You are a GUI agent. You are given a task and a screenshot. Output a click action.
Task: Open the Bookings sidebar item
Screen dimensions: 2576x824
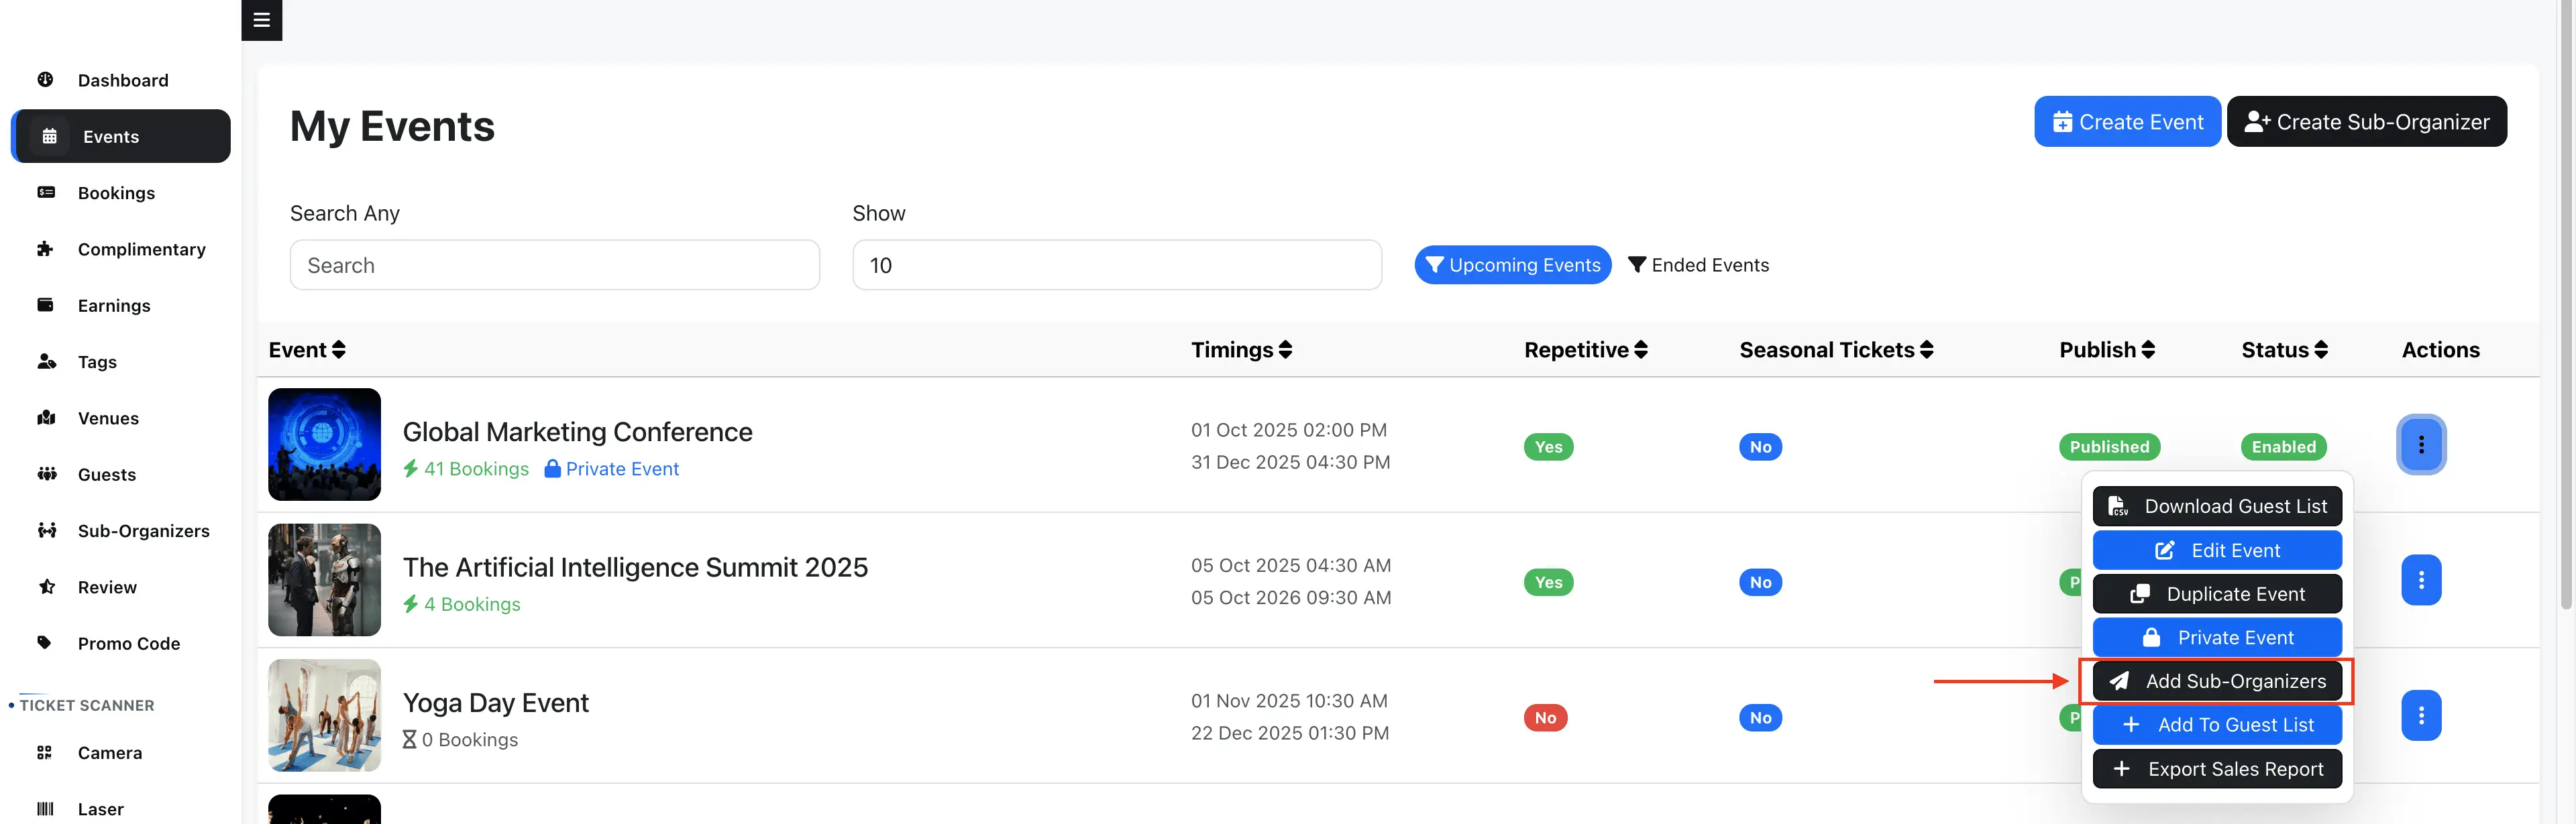[116, 193]
